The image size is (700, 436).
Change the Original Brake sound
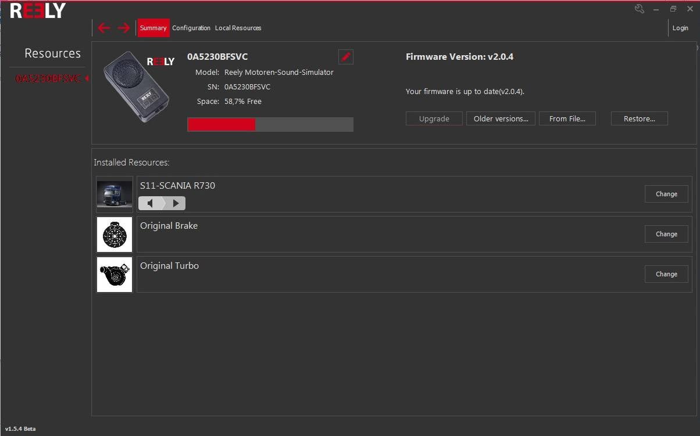666,234
